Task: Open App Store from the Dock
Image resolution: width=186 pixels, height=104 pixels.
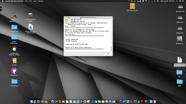Action: pos(110,101)
